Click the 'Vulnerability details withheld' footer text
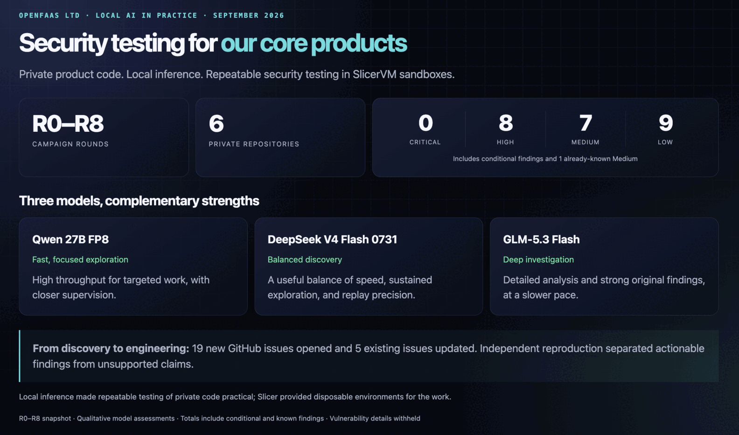 [x=375, y=418]
